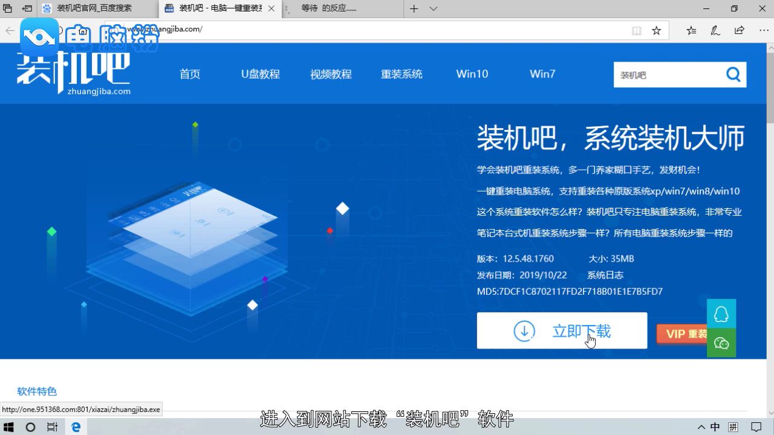Focus the 装机吧 site search field
Viewport: 774px width, 435px height.
668,75
